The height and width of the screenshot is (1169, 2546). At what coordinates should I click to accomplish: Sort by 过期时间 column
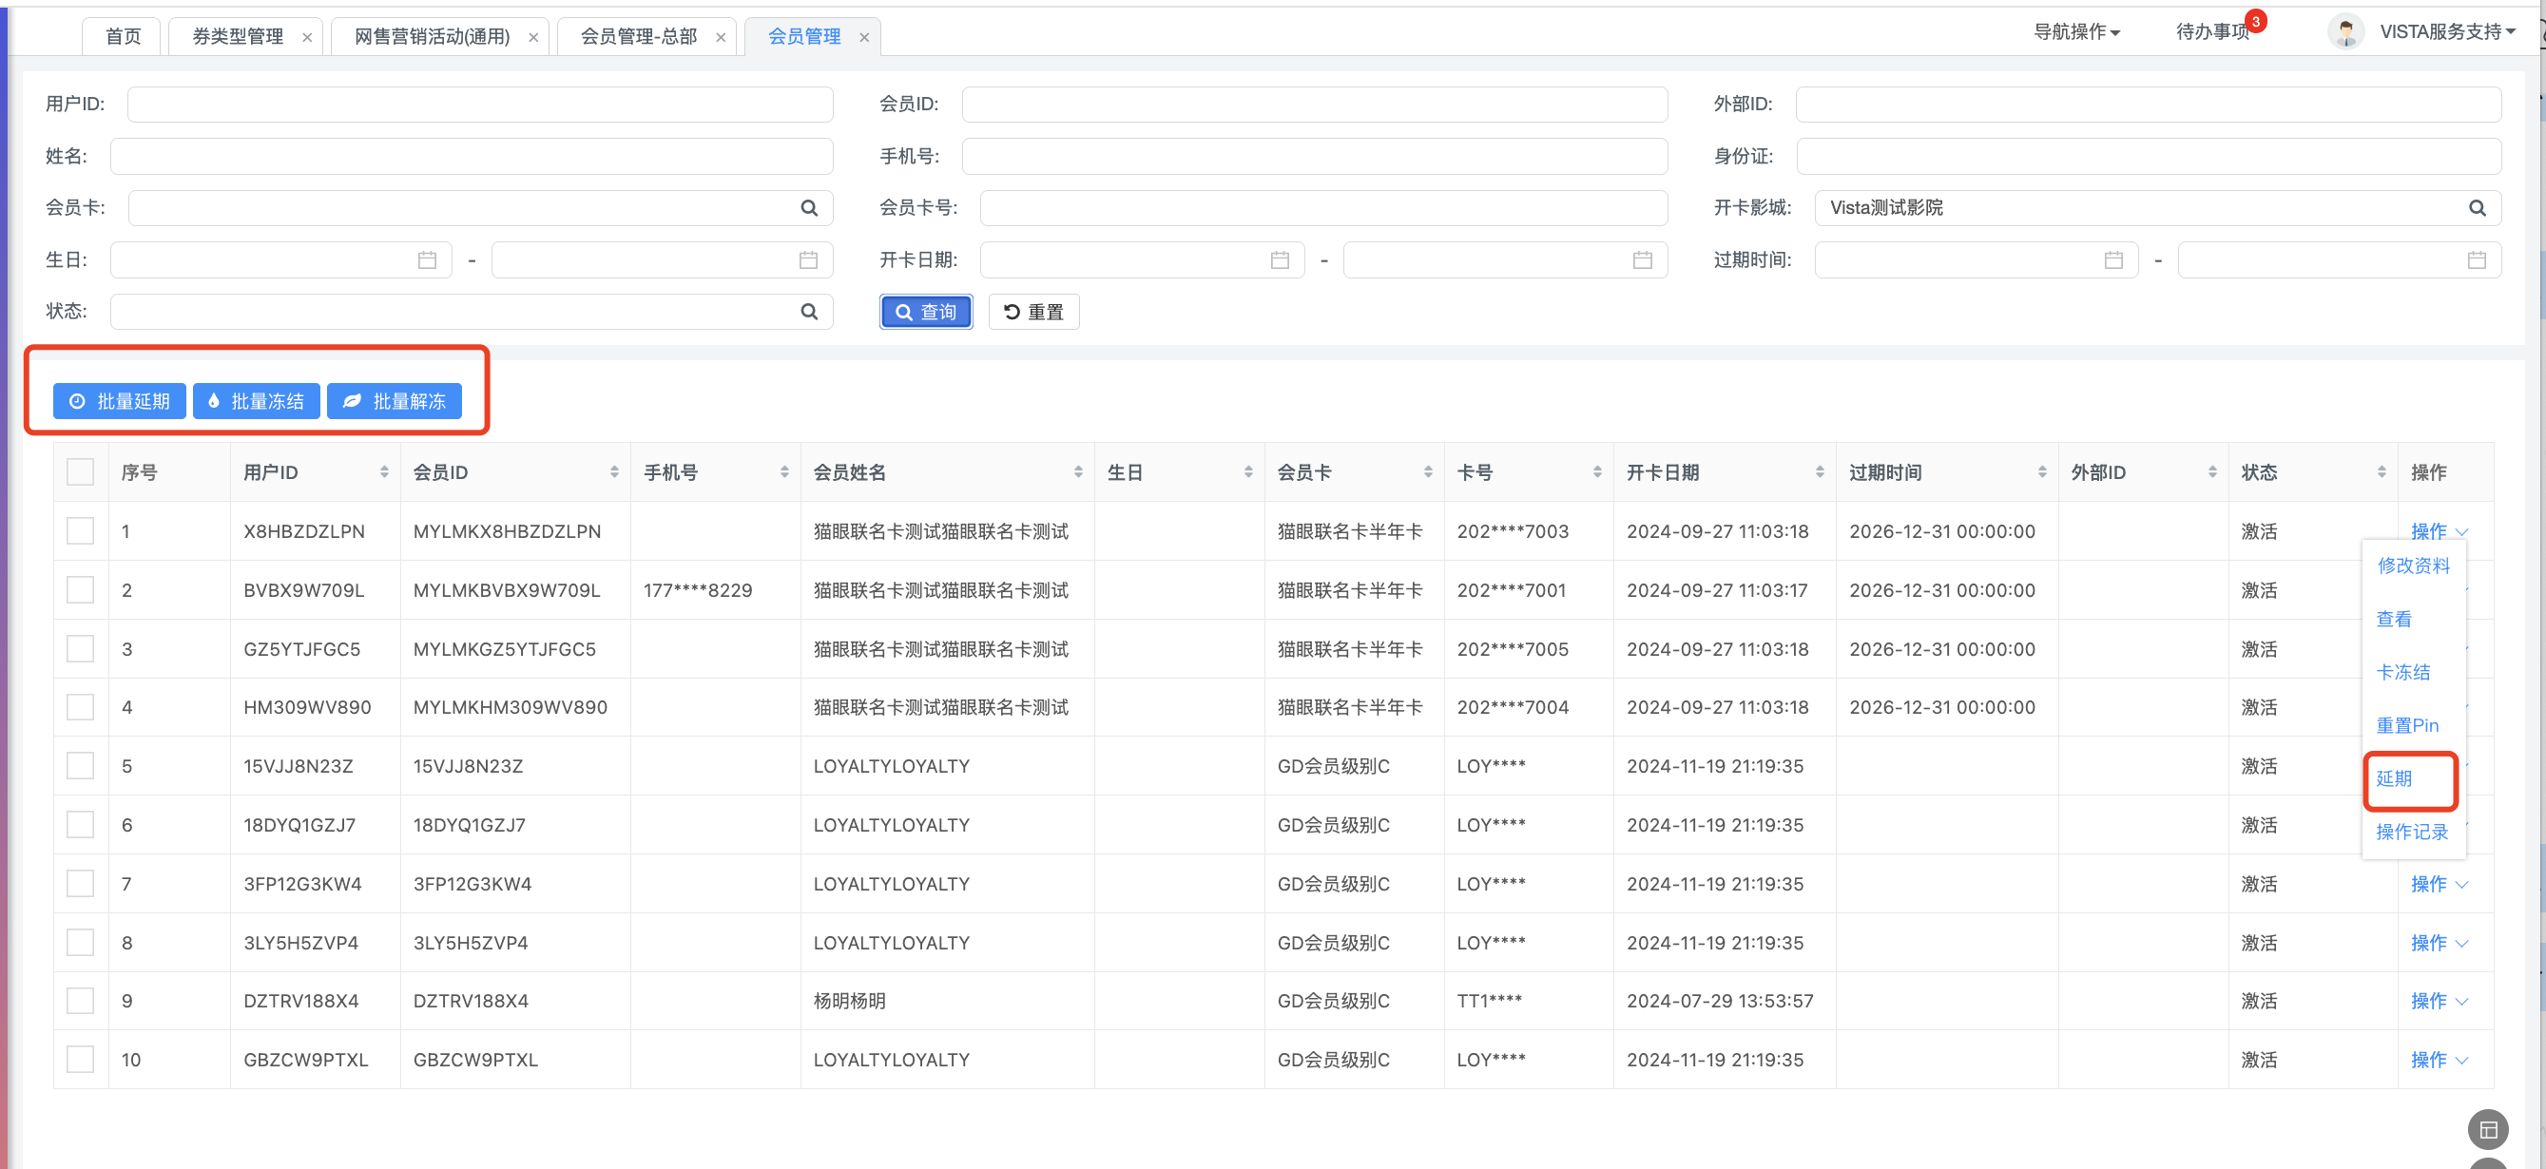(2042, 472)
